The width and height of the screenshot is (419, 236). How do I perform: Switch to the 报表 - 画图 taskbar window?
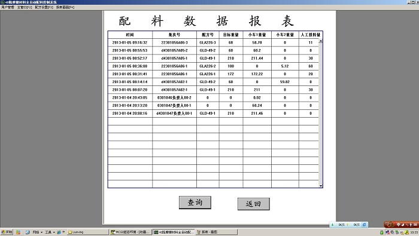click(x=217, y=232)
